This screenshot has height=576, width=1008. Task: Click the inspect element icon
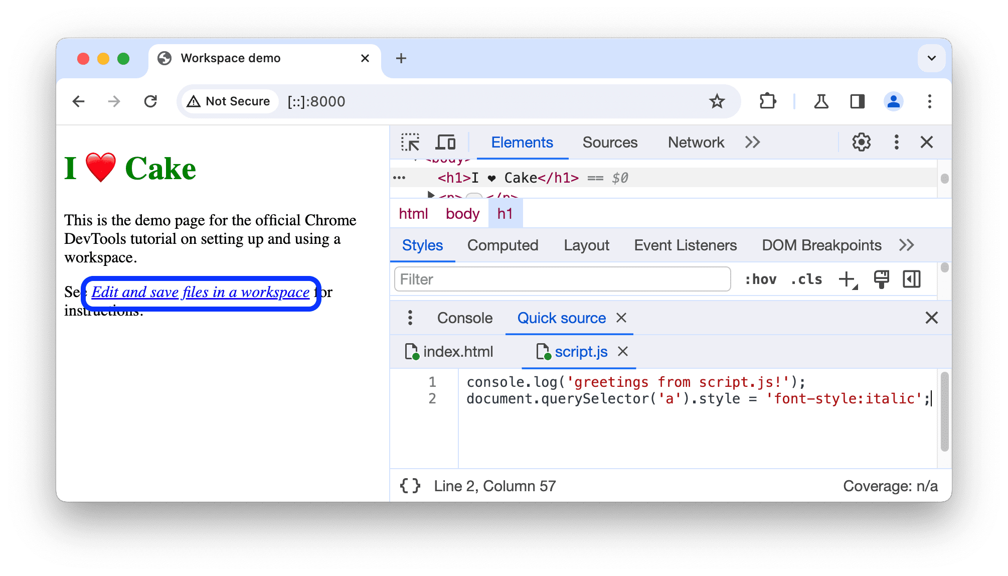(x=410, y=142)
